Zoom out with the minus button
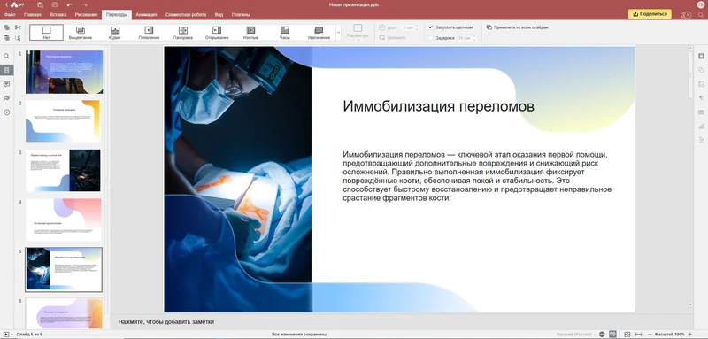Viewport: 708px width, 339px height. [x=650, y=335]
